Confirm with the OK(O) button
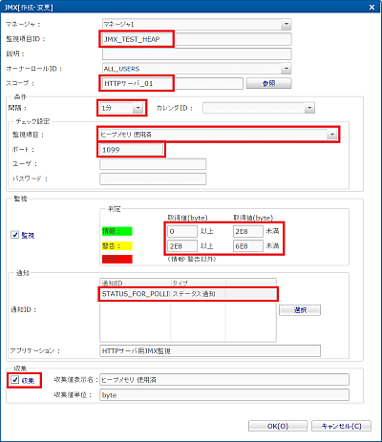The image size is (382, 442). 278,426
